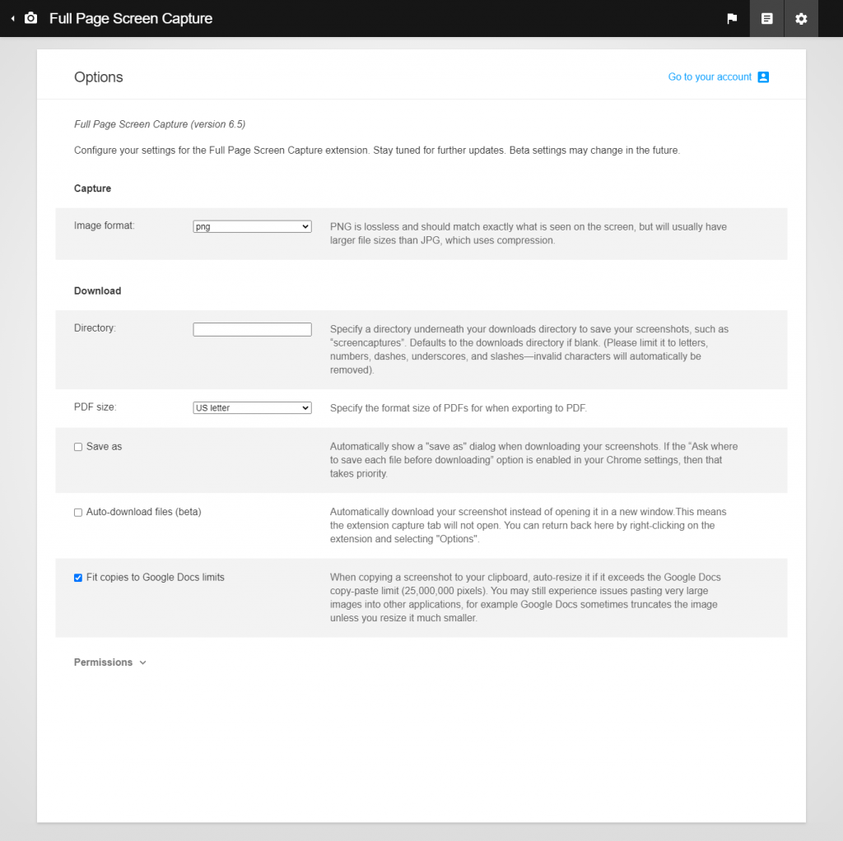Image resolution: width=843 pixels, height=841 pixels.
Task: Click the PNG is lossless description text
Action: 529,234
